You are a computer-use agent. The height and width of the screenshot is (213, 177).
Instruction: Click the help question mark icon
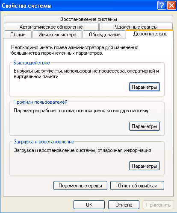coord(162,6)
